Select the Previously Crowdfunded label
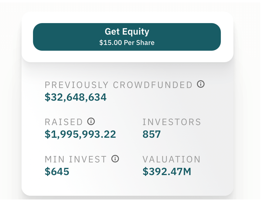The width and height of the screenshot is (262, 201). [119, 85]
